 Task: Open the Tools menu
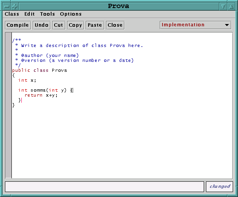(x=47, y=14)
